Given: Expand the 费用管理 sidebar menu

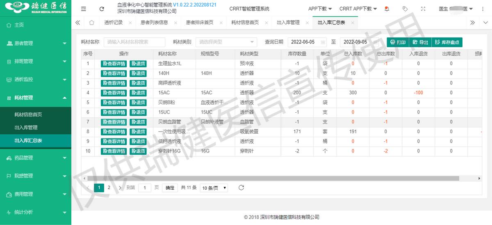Looking at the screenshot, I should tap(36, 194).
